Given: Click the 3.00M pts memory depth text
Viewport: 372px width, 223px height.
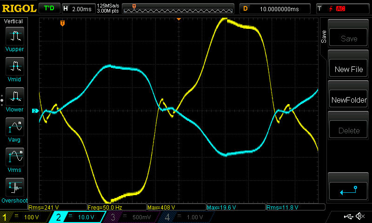Looking at the screenshot, I should pyautogui.click(x=108, y=11).
